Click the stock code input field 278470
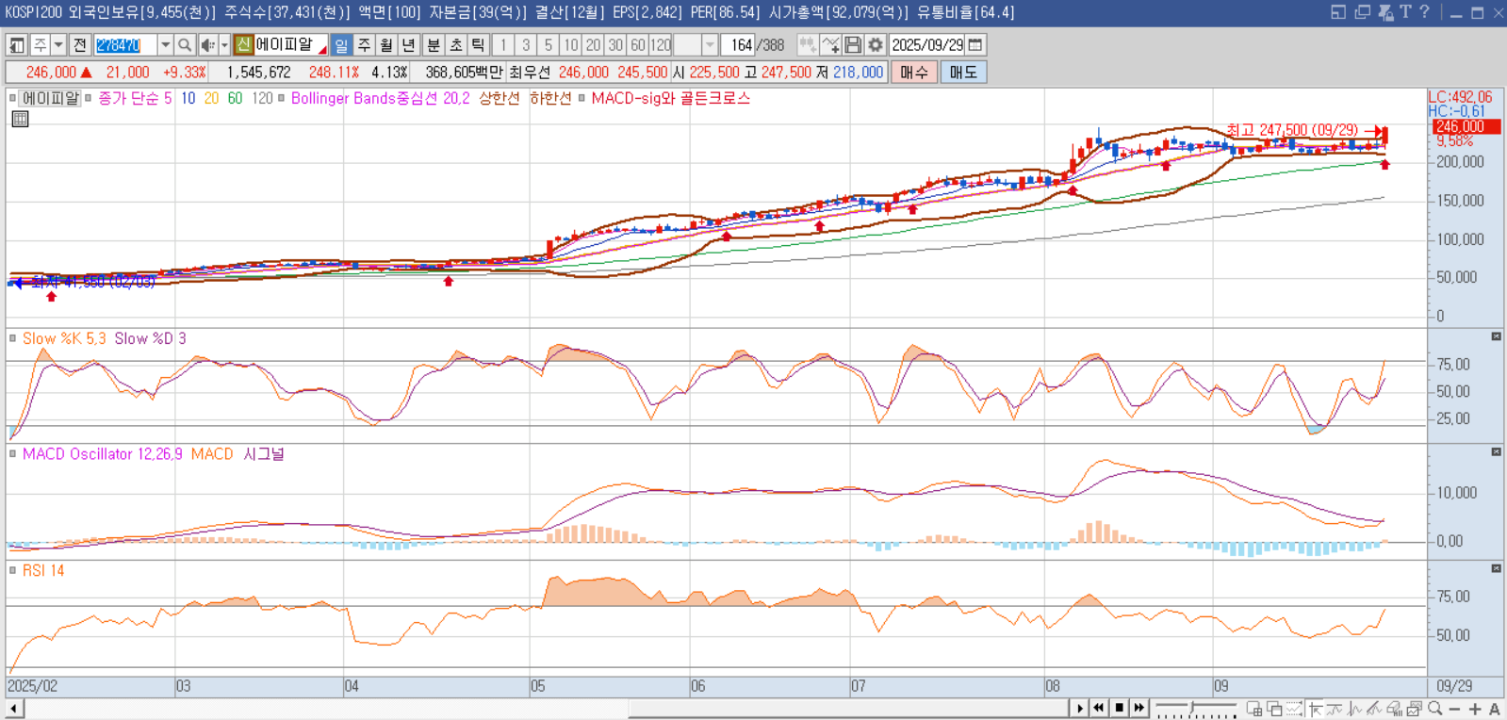Image resolution: width=1507 pixels, height=720 pixels. pyautogui.click(x=124, y=45)
